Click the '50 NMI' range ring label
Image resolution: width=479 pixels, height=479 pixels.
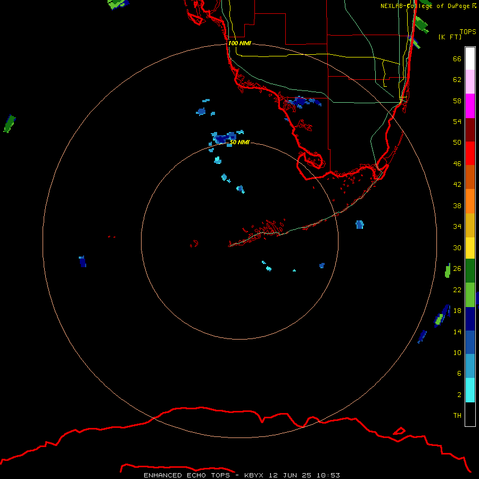pyautogui.click(x=240, y=142)
